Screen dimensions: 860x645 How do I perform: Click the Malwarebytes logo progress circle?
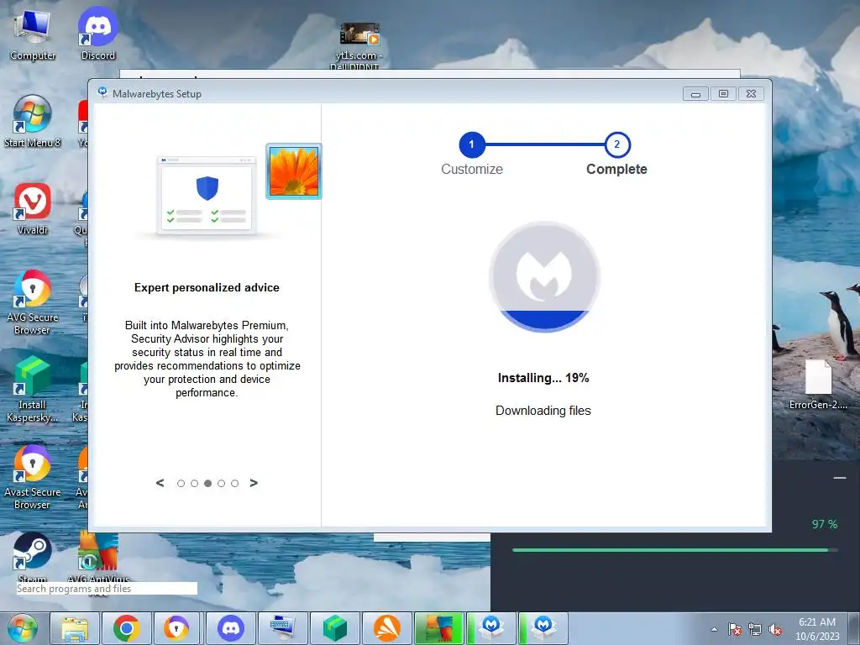(544, 277)
